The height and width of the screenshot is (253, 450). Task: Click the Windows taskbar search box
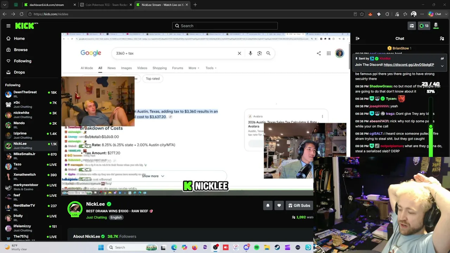[133, 247]
